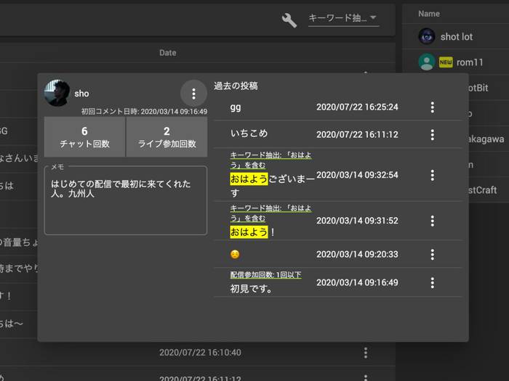Select the 'gg' post text
Screen dimensions: 509x381
coord(236,107)
